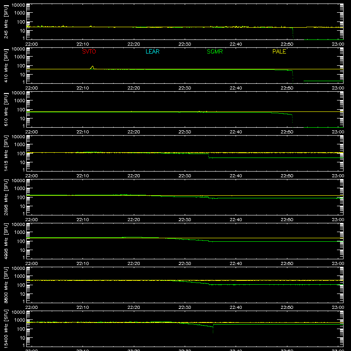
Task: Click the green dotted dip in 15400 MHz plot
Action: point(213,329)
